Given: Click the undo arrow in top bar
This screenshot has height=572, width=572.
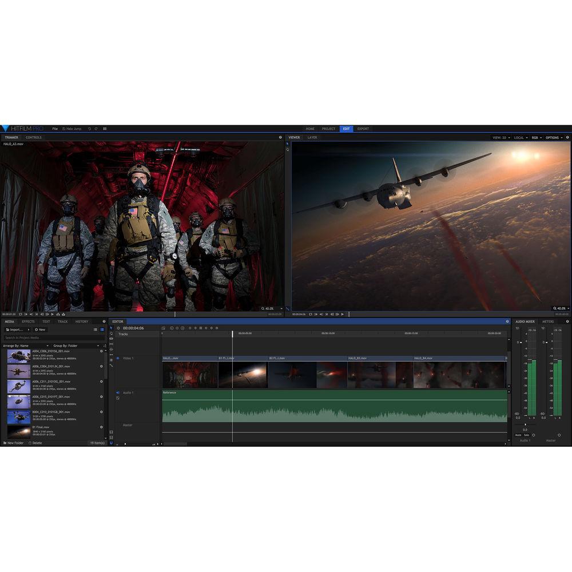Looking at the screenshot, I should pos(89,129).
